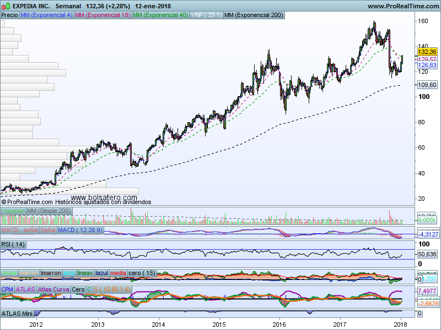441x330 pixels.
Task: Select the azul indicator label
Action: pos(69,273)
